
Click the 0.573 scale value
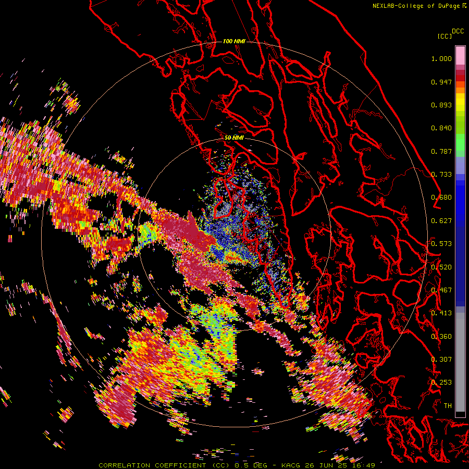coord(441,244)
